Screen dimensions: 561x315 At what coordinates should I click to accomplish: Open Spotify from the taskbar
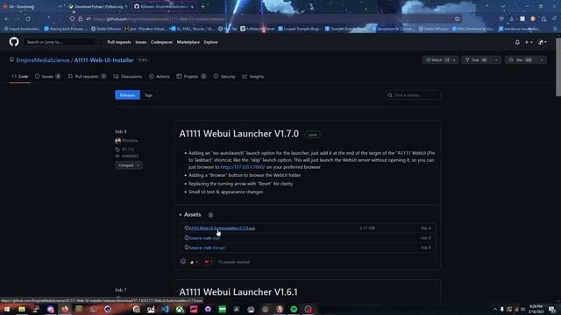click(294, 309)
